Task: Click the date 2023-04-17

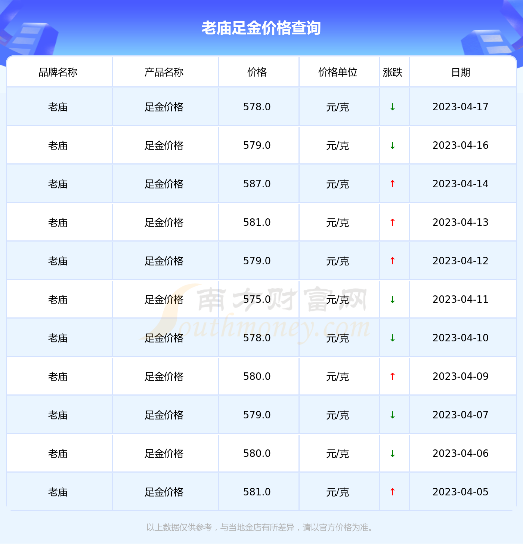Action: click(x=461, y=107)
